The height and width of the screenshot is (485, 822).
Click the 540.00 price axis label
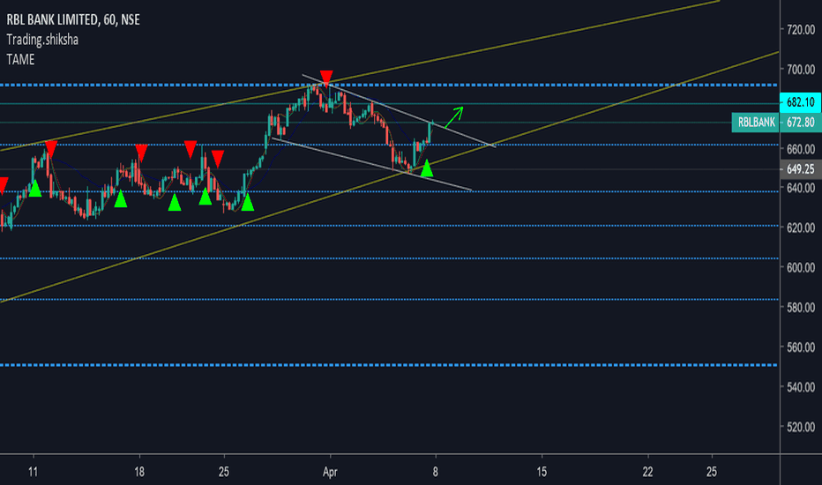(801, 387)
